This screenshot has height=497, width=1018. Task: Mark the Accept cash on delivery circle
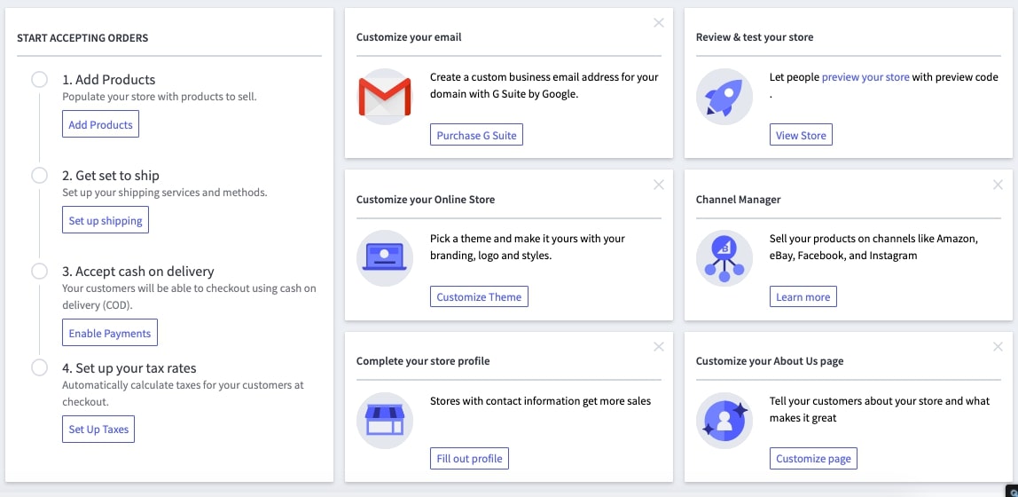pos(39,271)
